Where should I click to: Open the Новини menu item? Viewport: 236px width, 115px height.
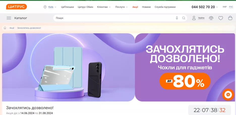(x=146, y=7)
